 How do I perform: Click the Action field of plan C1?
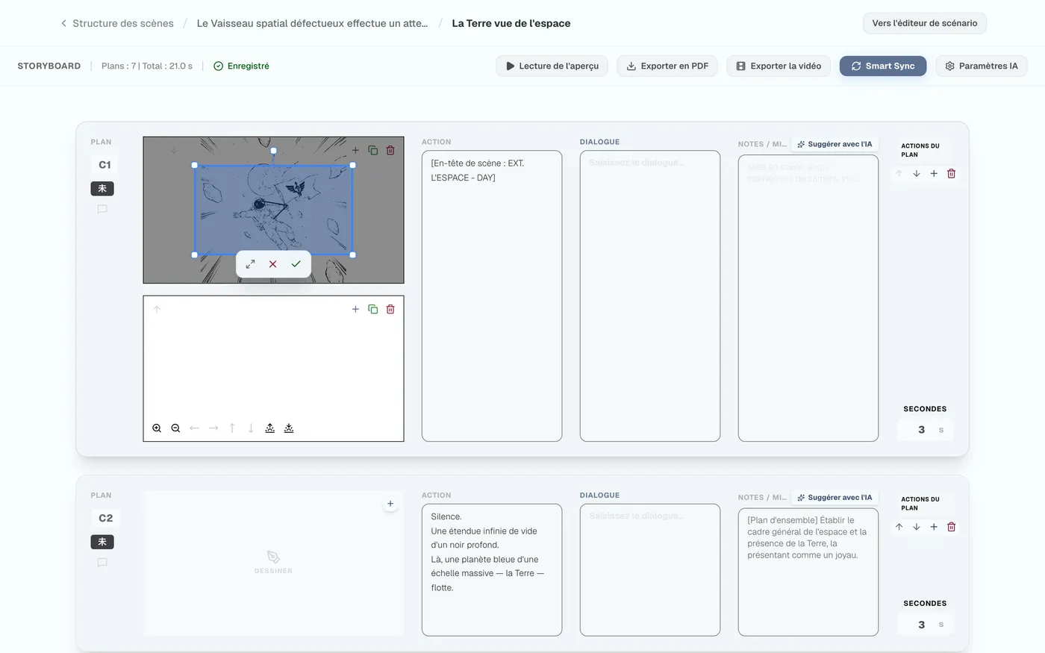point(492,296)
